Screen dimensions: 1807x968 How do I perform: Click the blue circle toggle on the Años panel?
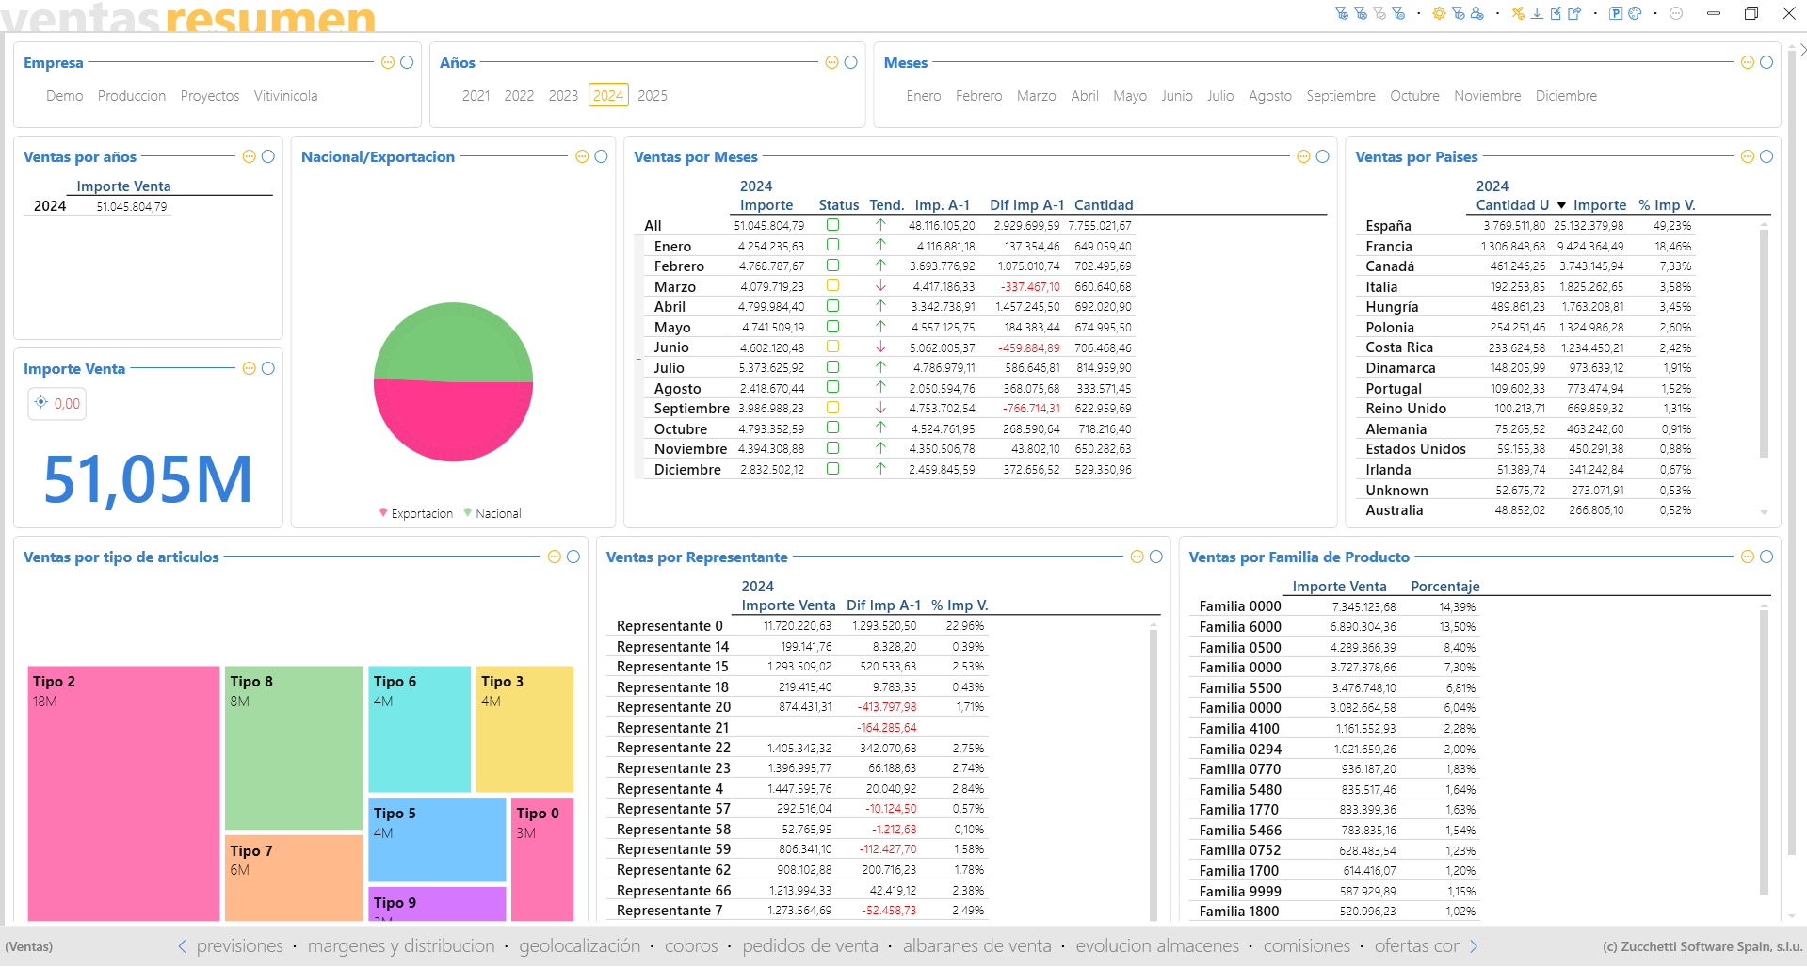tap(851, 62)
